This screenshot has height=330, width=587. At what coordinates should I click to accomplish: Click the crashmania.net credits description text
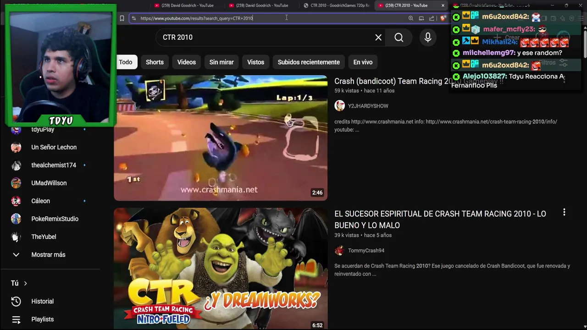(x=446, y=126)
